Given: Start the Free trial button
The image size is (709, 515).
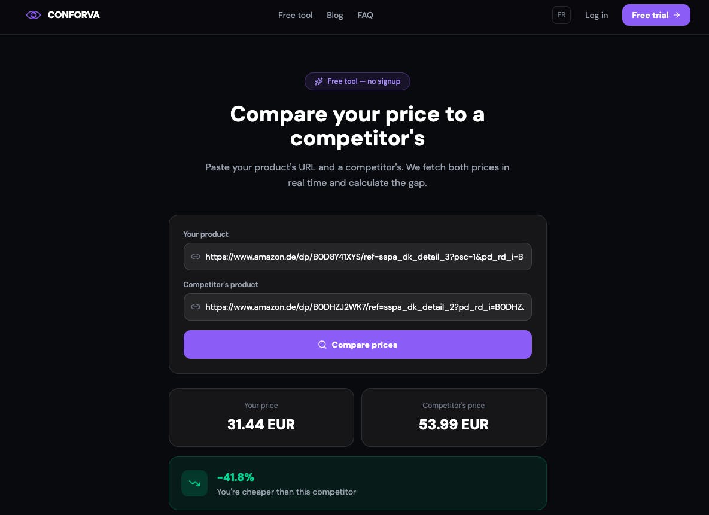Looking at the screenshot, I should click(x=656, y=15).
